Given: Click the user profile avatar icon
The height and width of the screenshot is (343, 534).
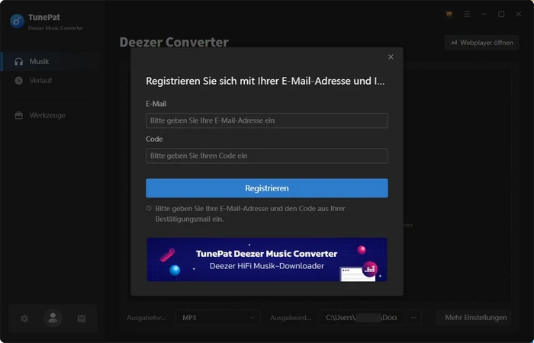Looking at the screenshot, I should [53, 318].
